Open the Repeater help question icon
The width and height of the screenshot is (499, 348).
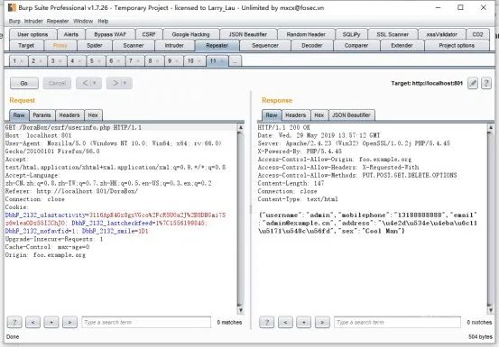point(486,83)
